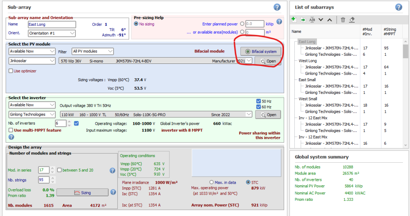Click the eraser icon in subarray toolbar
Image resolution: width=410 pixels, height=216 pixels.
[352, 20]
